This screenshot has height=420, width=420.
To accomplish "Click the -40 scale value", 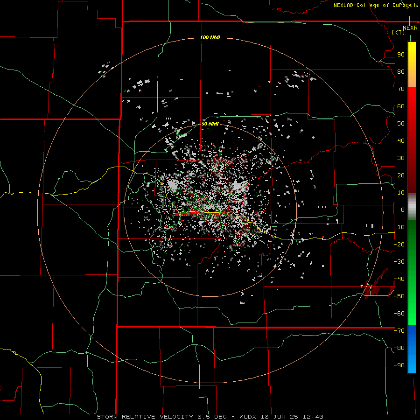I will (x=399, y=279).
